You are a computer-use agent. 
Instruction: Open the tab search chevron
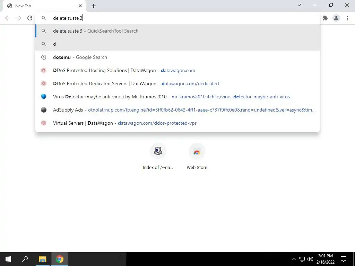point(299,5)
